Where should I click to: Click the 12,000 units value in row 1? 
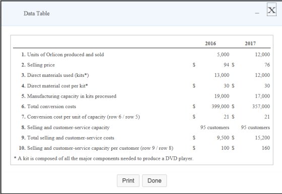[x=262, y=55]
